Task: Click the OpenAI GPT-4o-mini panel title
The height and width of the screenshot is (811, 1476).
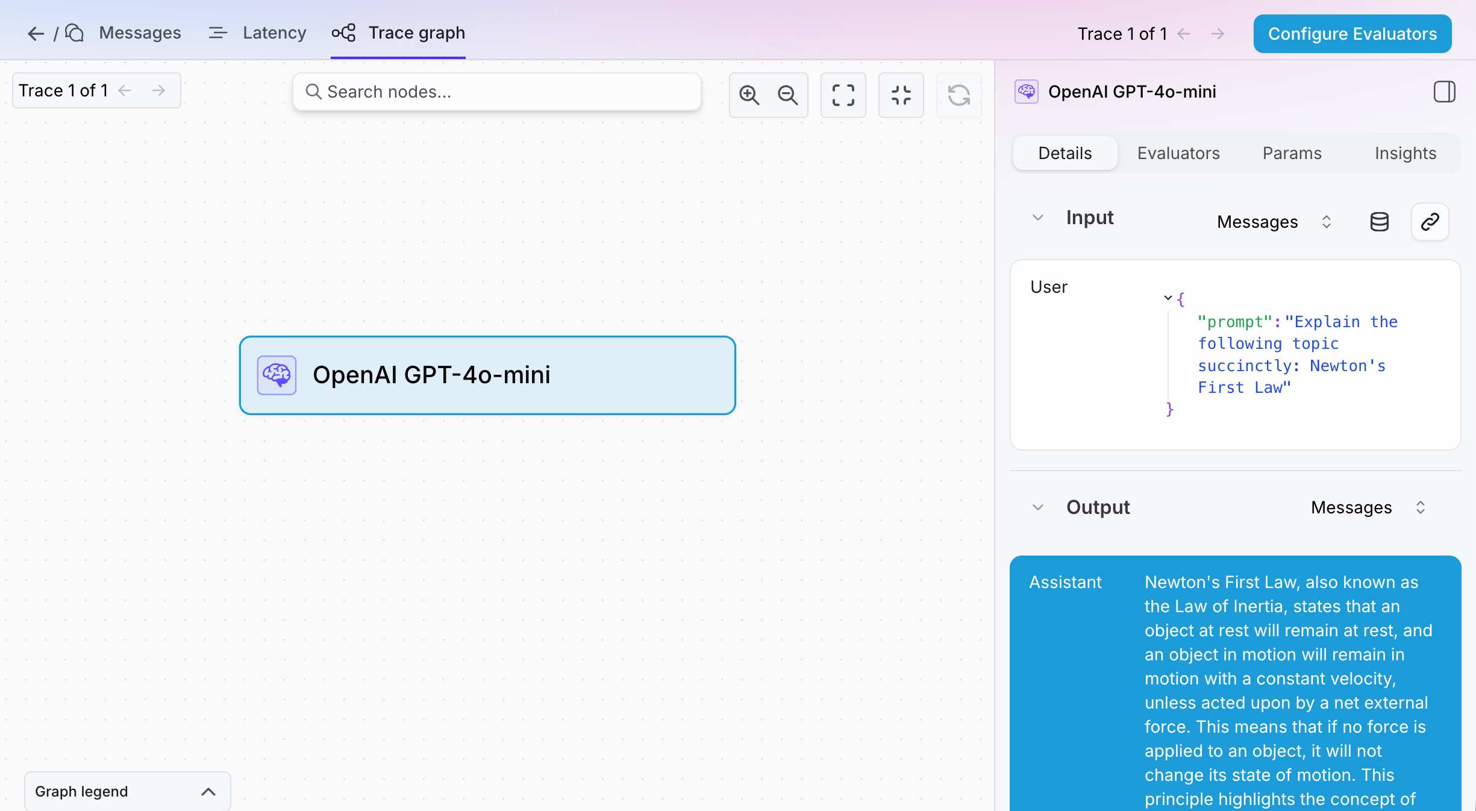Action: click(1132, 92)
